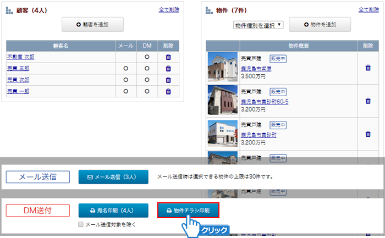The width and height of the screenshot is (385, 238).
Task: Click trash icon for 売買 三郎
Action: (x=168, y=69)
